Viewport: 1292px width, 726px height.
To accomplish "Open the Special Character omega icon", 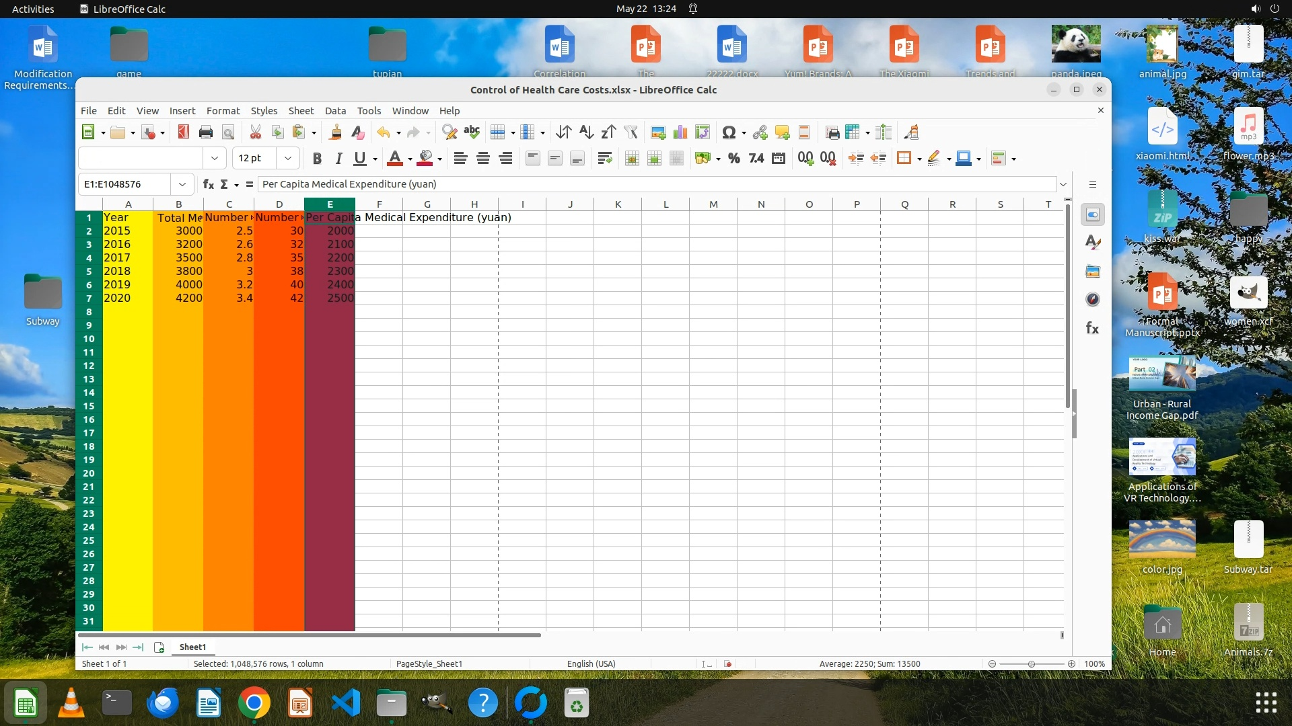I will click(x=728, y=132).
